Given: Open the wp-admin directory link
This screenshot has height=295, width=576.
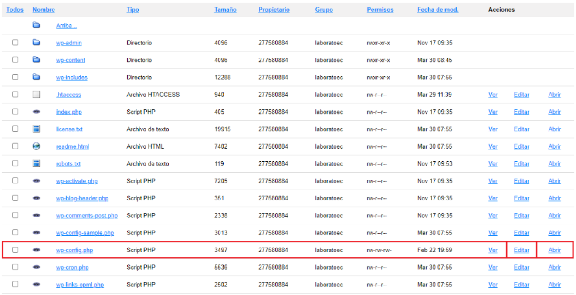Looking at the screenshot, I should [x=69, y=43].
